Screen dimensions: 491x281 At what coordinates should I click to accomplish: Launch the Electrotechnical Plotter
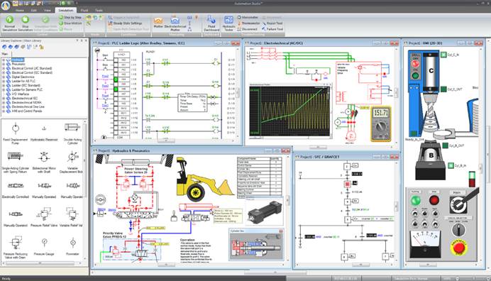coord(175,23)
